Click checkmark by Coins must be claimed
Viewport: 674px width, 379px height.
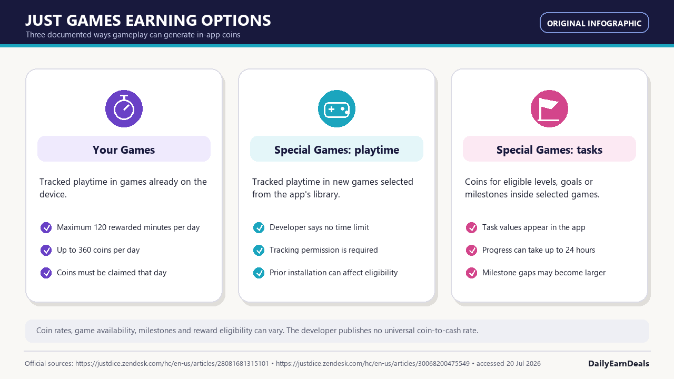(x=46, y=273)
